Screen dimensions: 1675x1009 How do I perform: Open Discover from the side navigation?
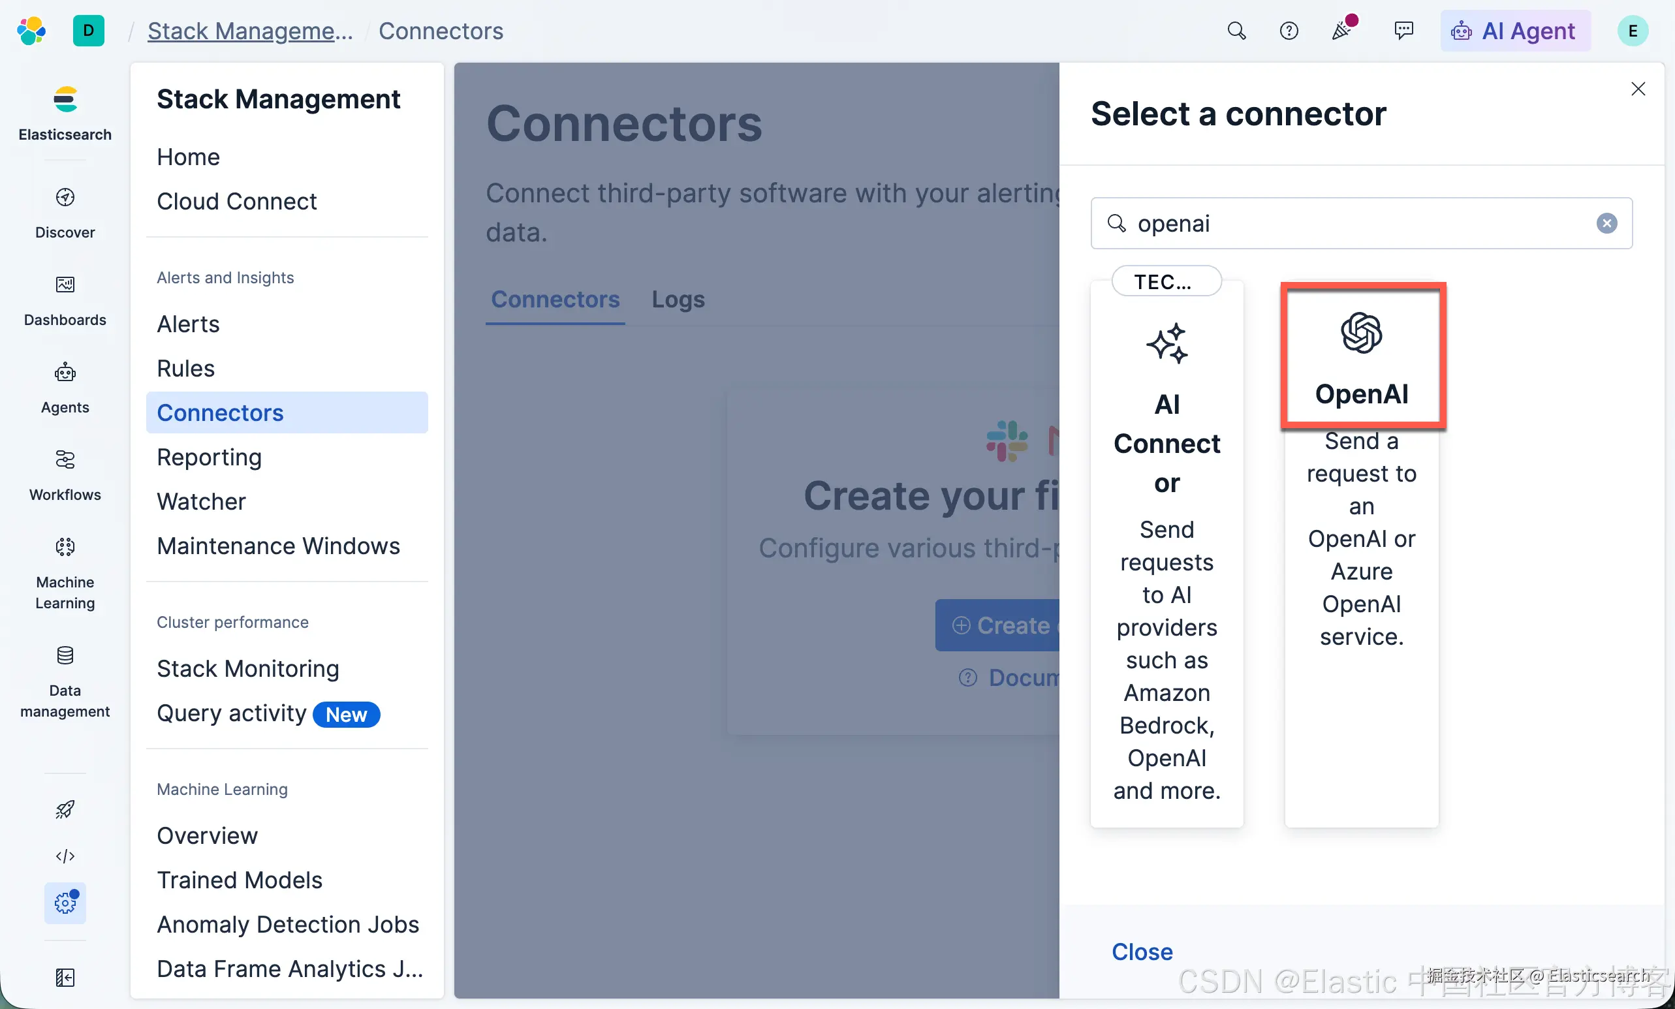click(x=65, y=213)
